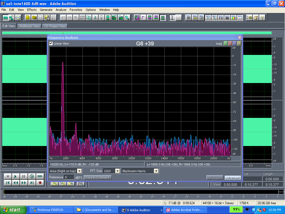
Task: Open the Blackmann-Harris window type dropdown
Action: pyautogui.click(x=156, y=171)
